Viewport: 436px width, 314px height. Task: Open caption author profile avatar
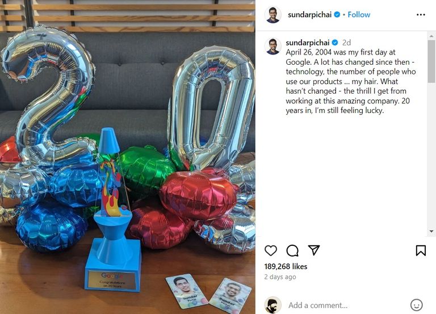[272, 46]
